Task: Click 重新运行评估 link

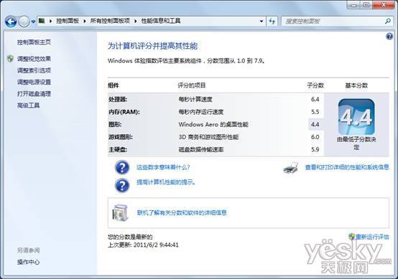Action: 372,237
